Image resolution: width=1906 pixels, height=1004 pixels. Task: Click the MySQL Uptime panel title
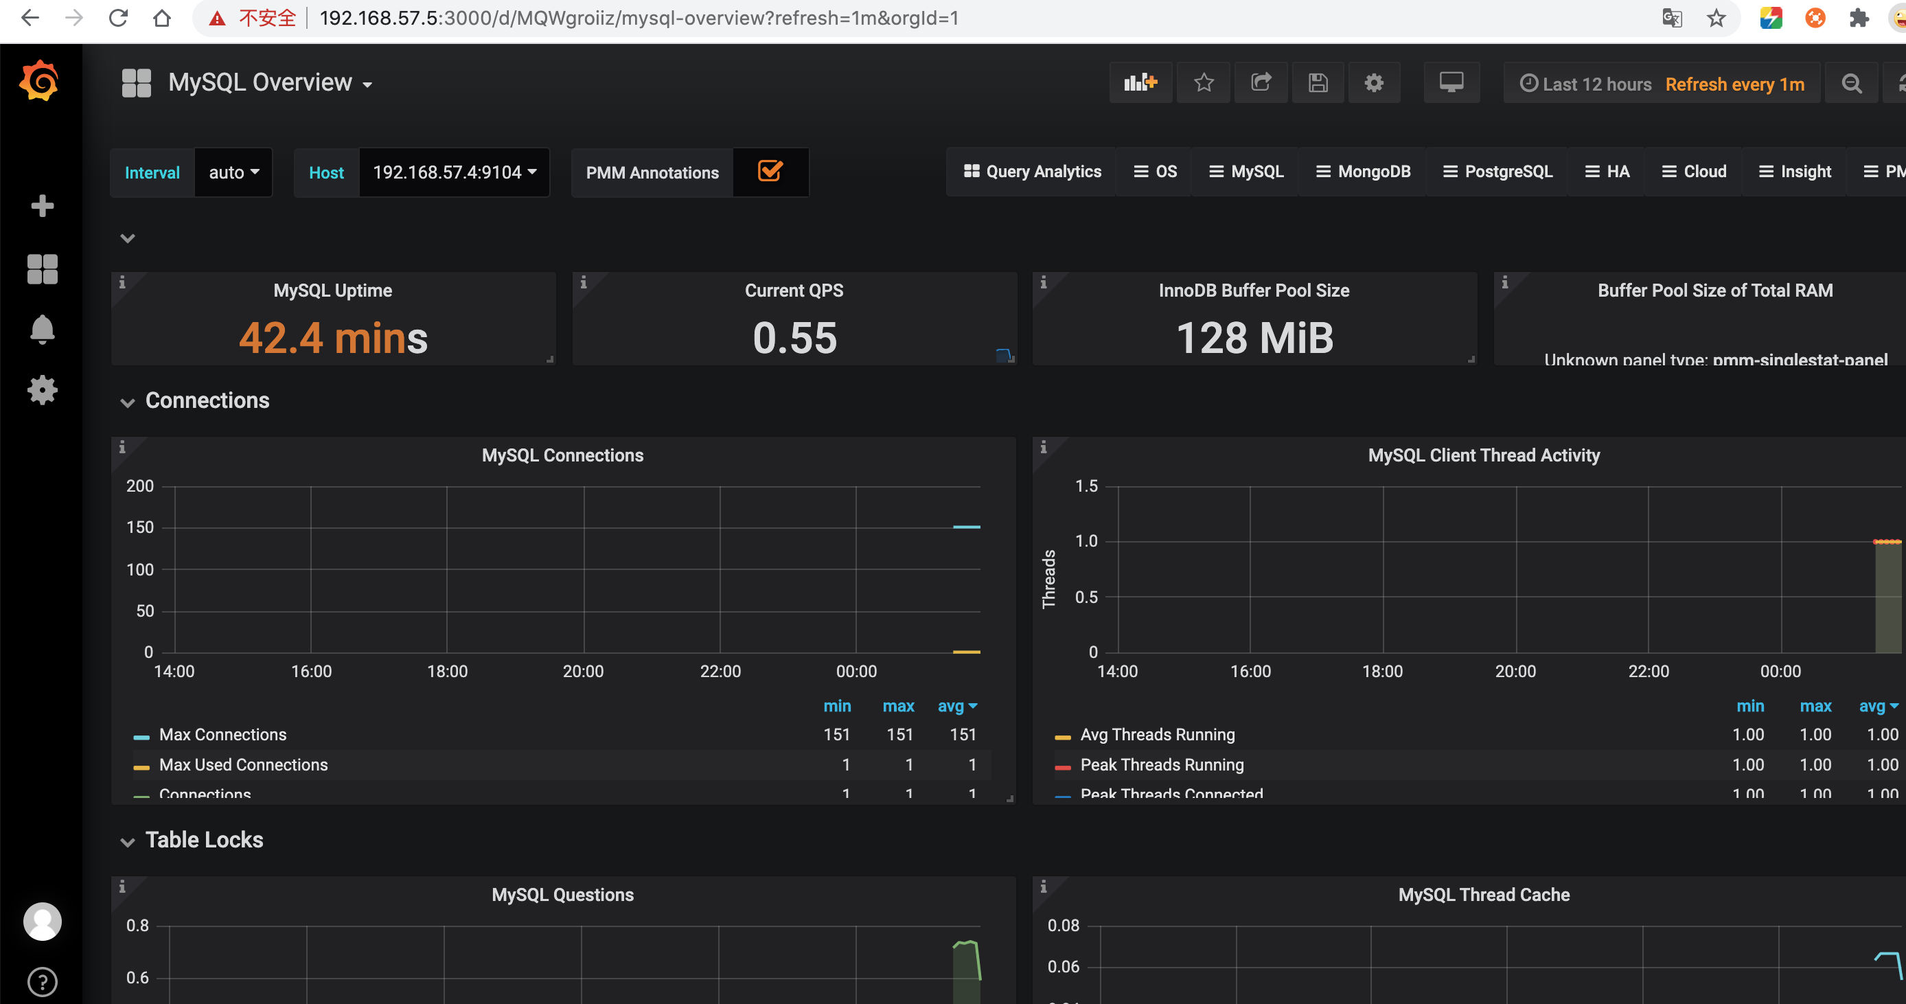333,290
